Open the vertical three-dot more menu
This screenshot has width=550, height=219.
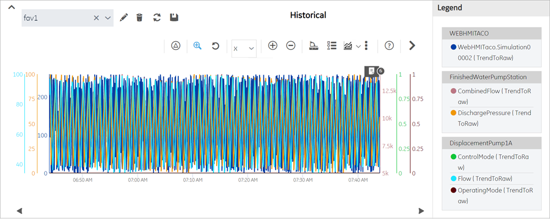(x=366, y=46)
